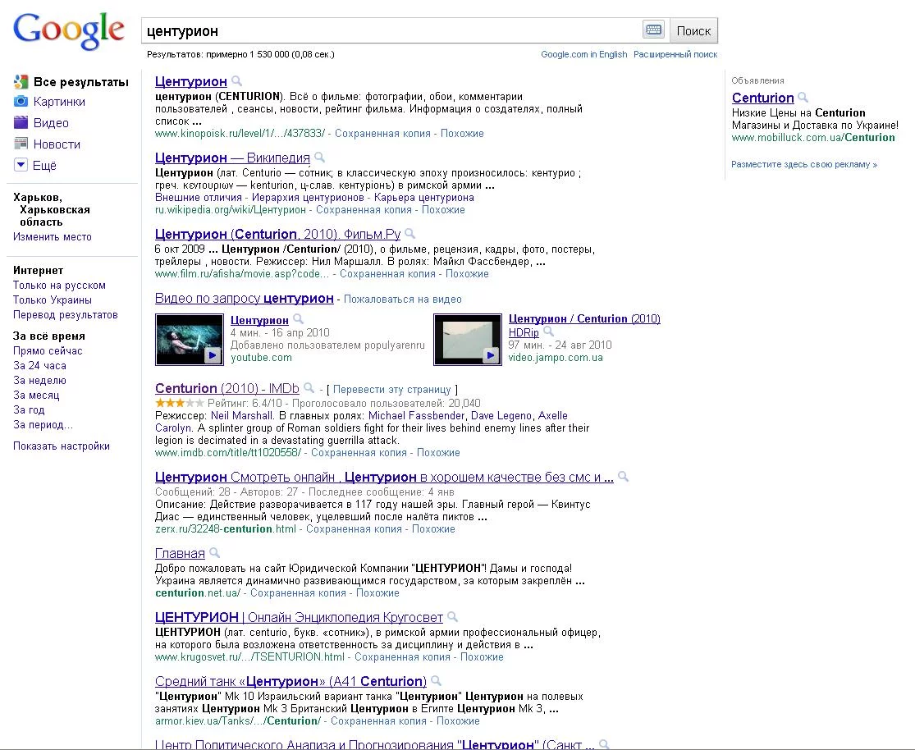Open ЦЕНТУРИОН Онлайн Энциклопедия Кругосвет result
Image resolution: width=915 pixels, height=750 pixels.
299,617
